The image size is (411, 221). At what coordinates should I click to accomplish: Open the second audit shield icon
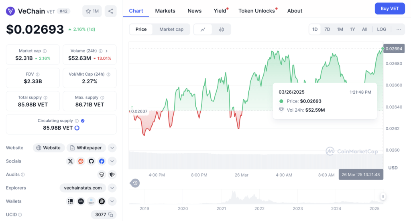pos(112,175)
